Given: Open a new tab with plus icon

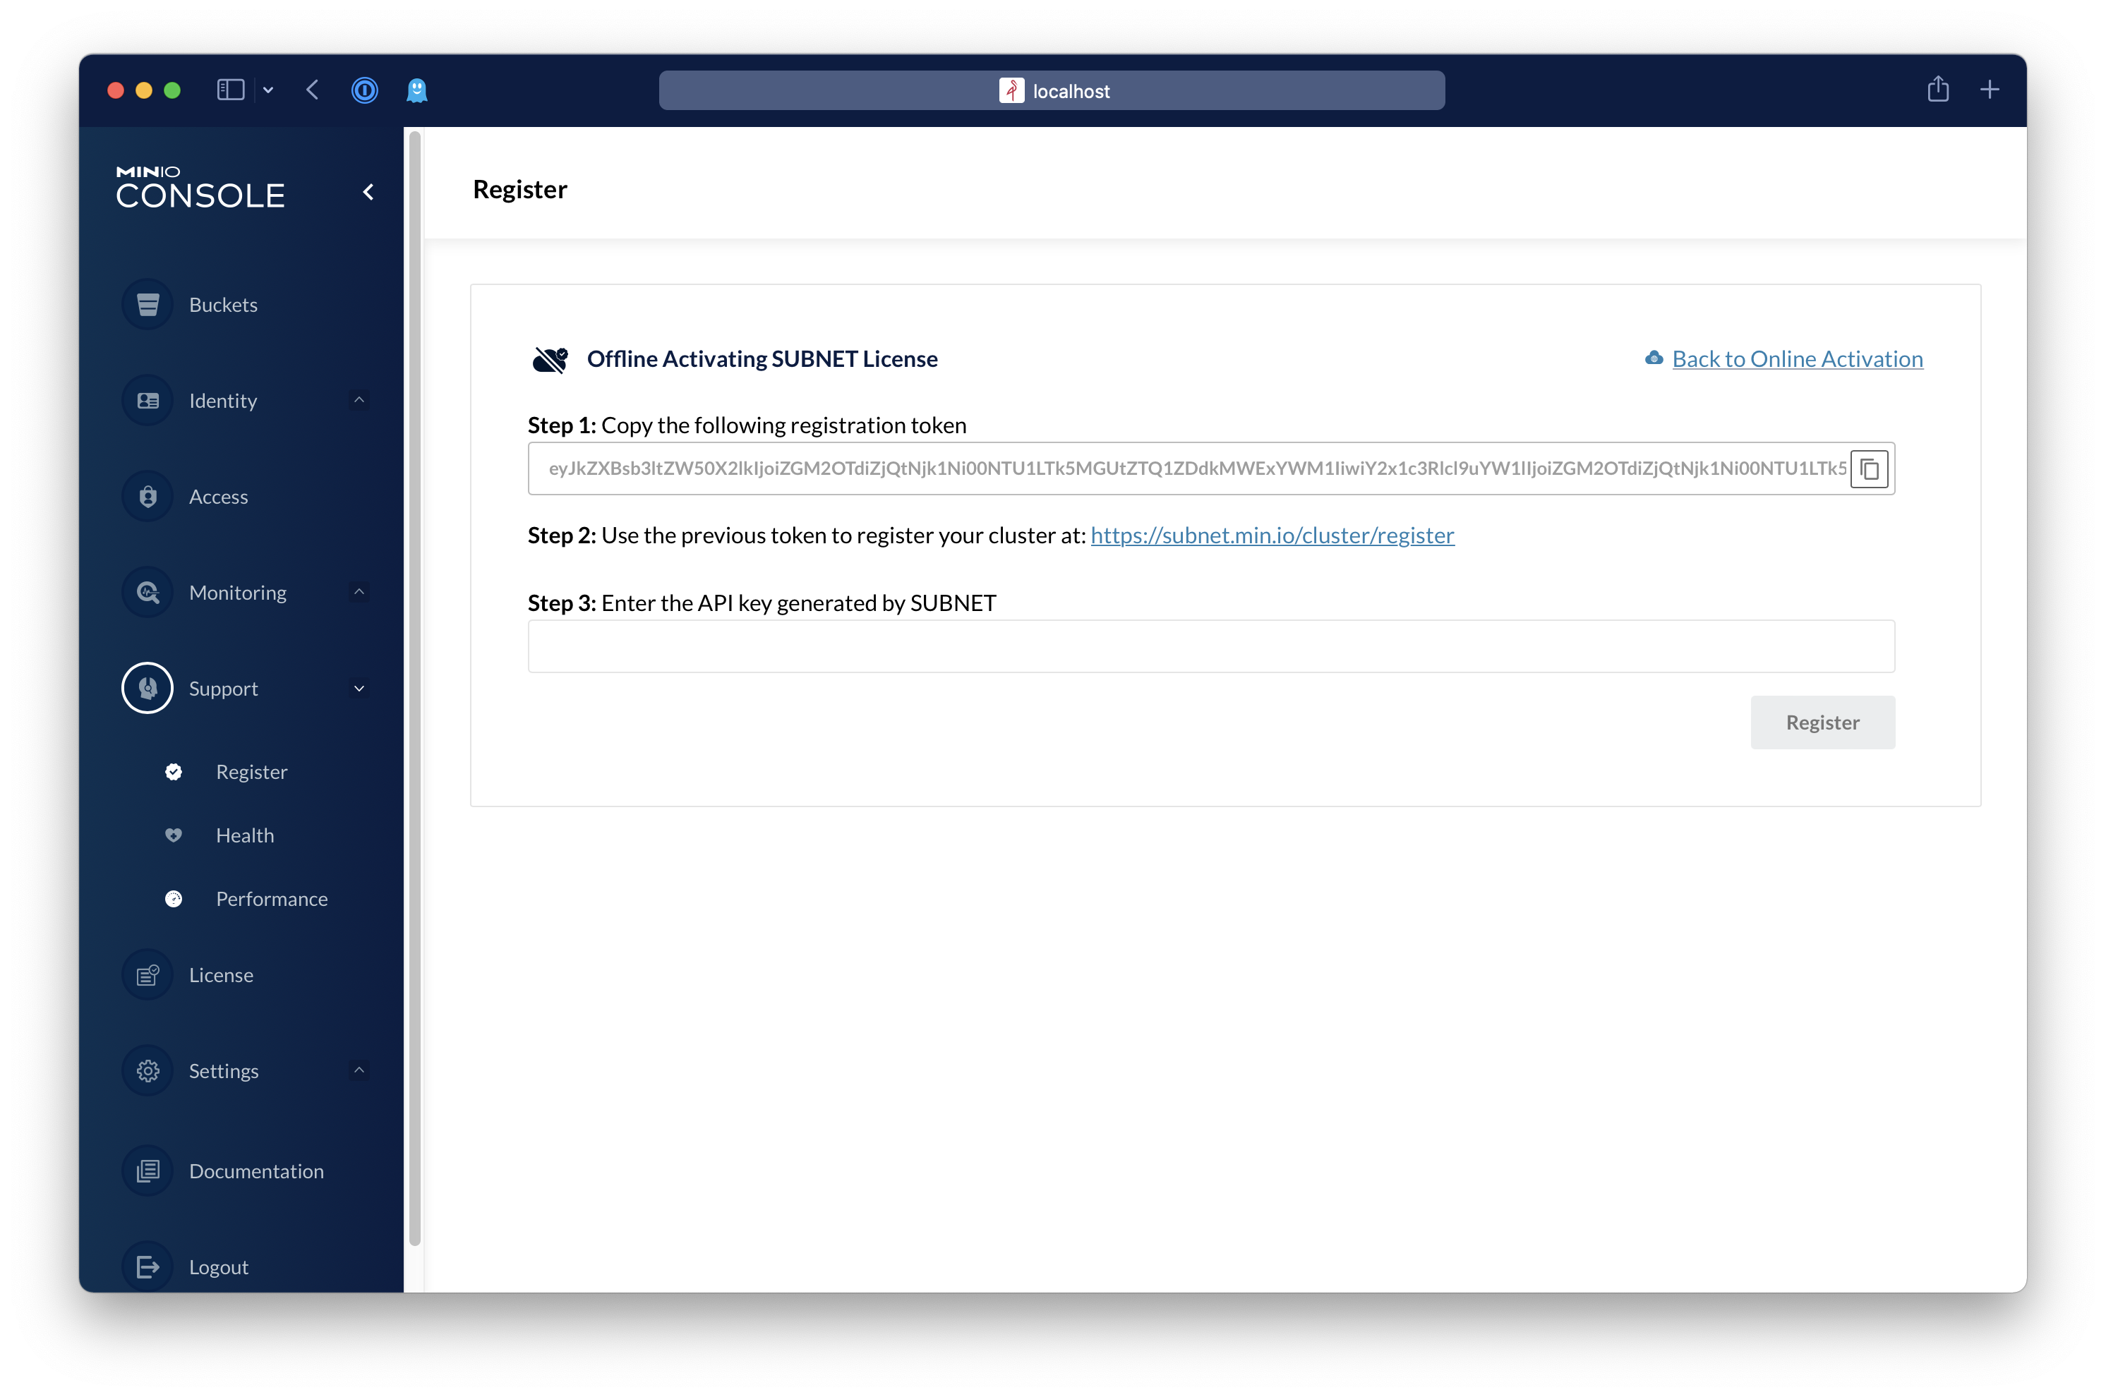Looking at the screenshot, I should (1990, 89).
